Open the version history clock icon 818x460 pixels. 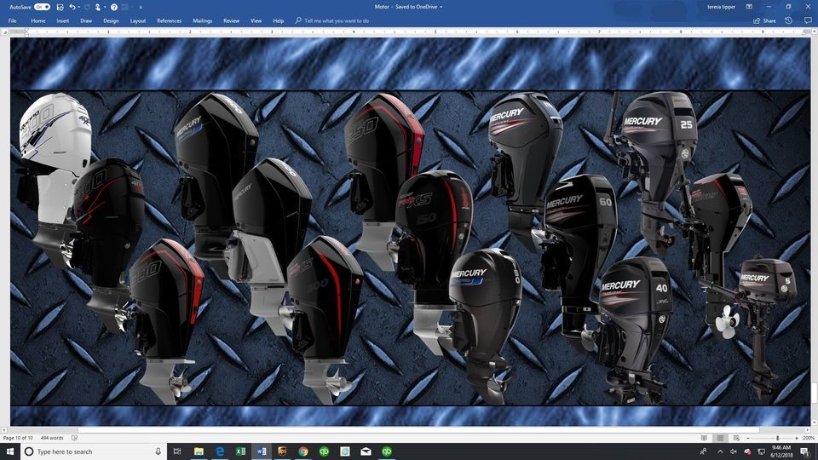(789, 20)
